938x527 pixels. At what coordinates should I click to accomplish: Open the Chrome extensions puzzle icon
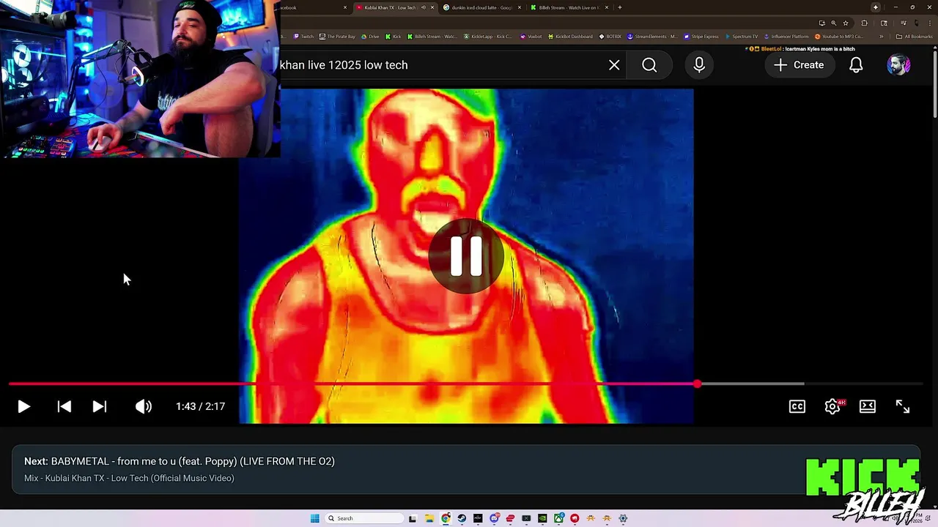tap(864, 23)
